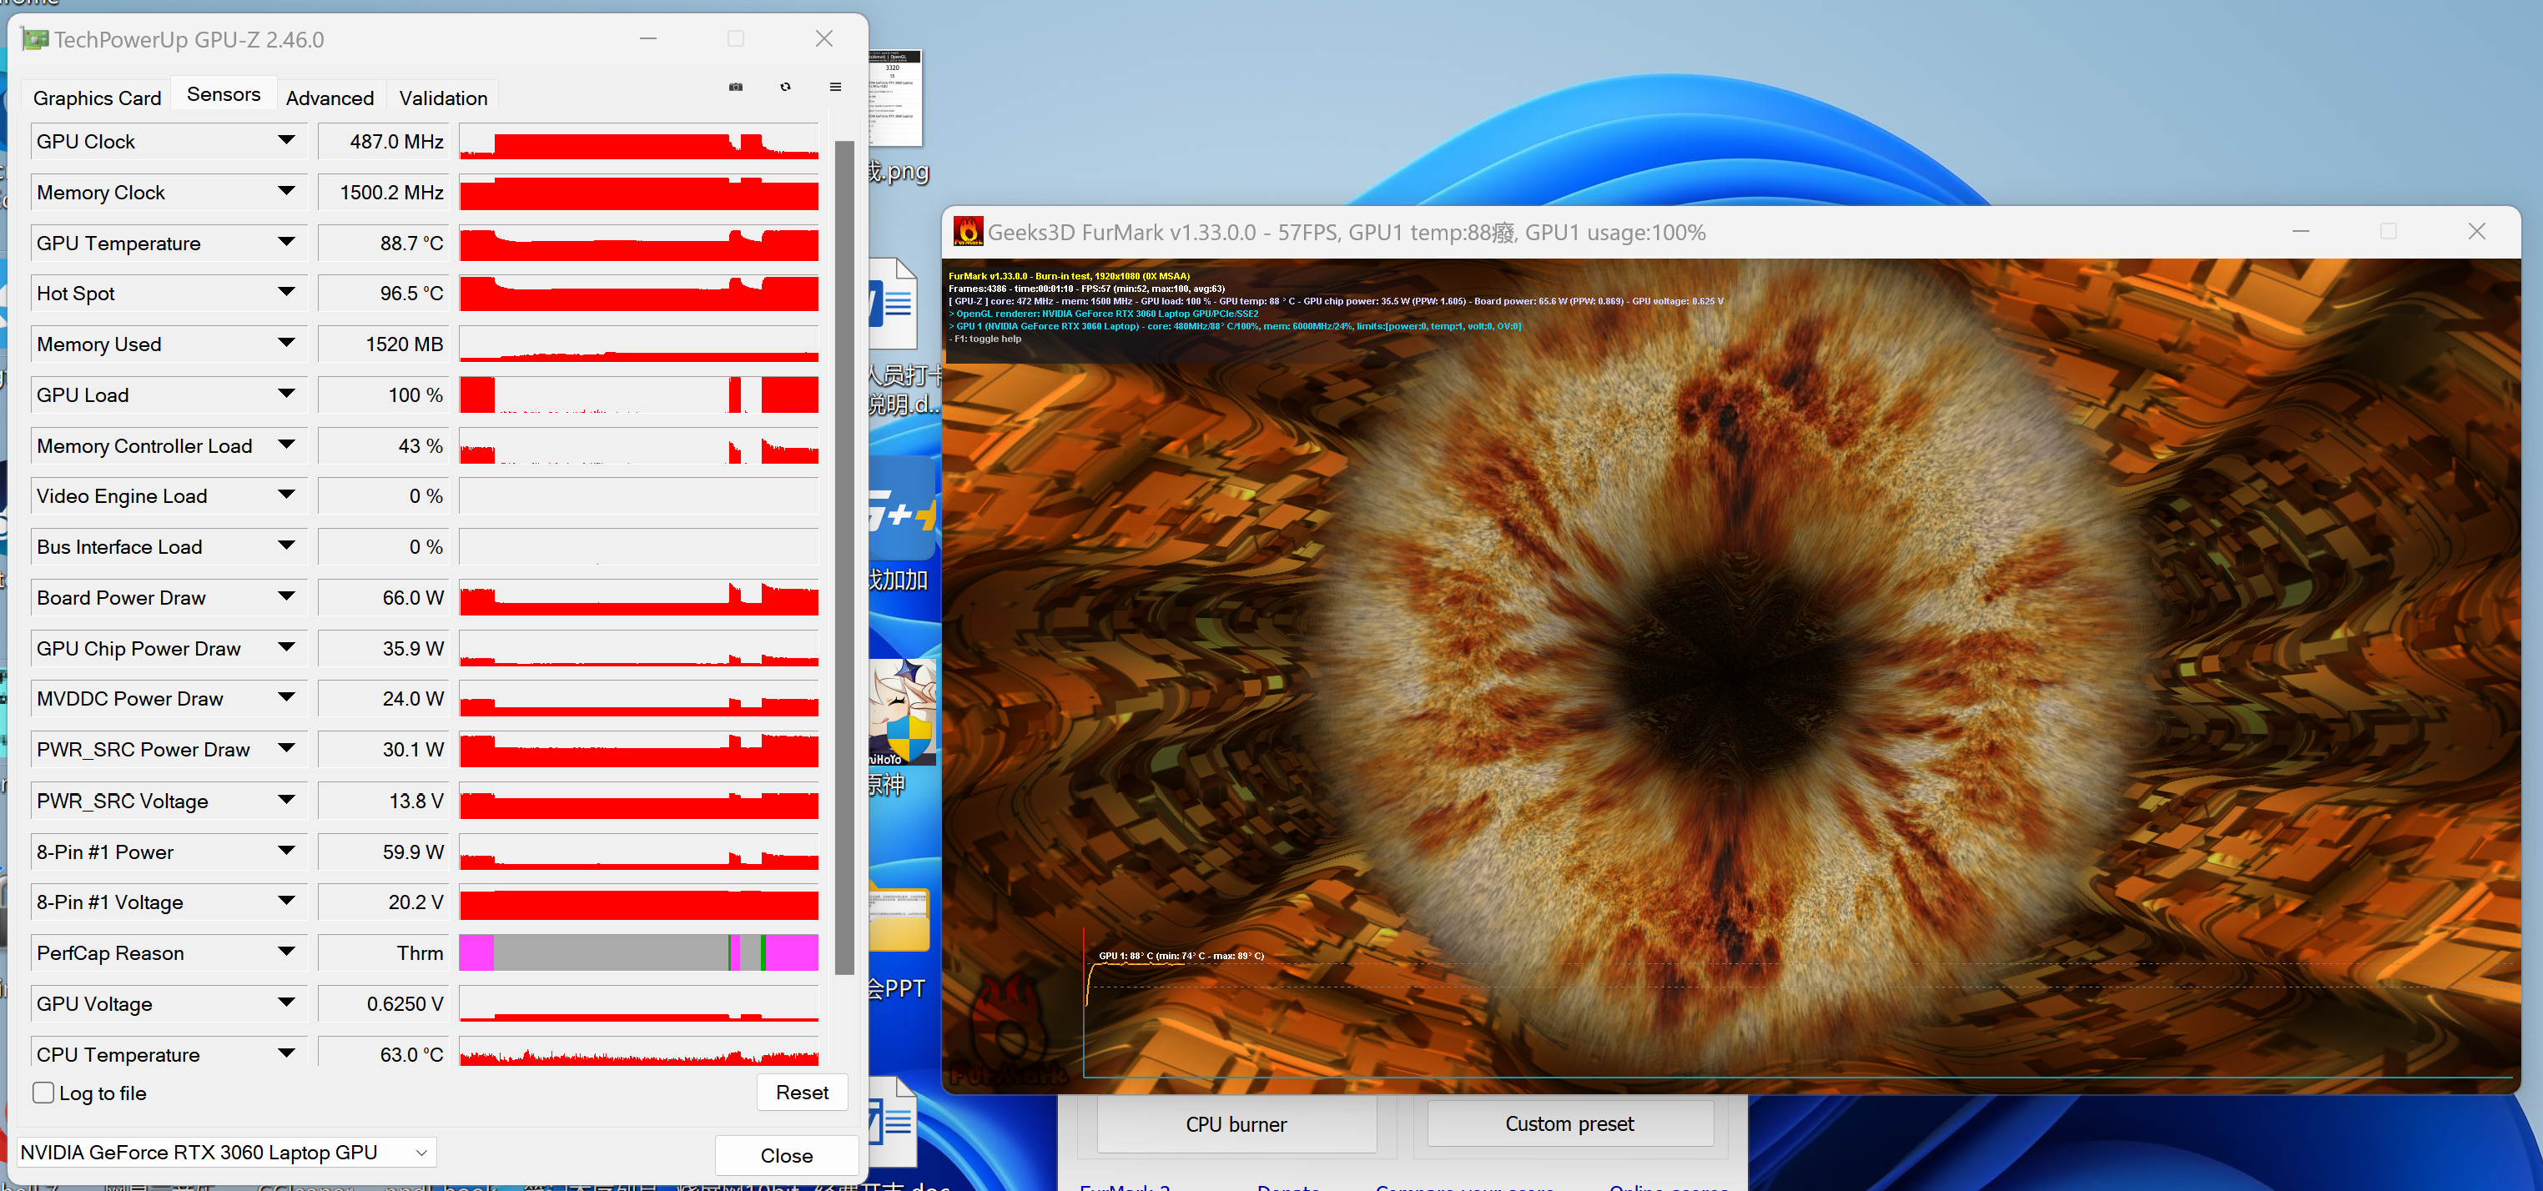
Task: Expand the Video Engine Load dropdown
Action: click(x=286, y=495)
